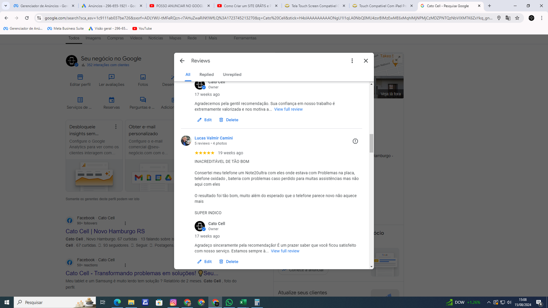Open the 352 interações com clientes link
This screenshot has height=308, width=548.
pos(108,65)
